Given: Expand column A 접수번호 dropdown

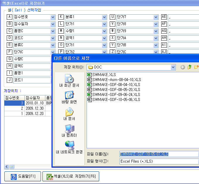Looking at the screenshot, I should tap(53, 17).
